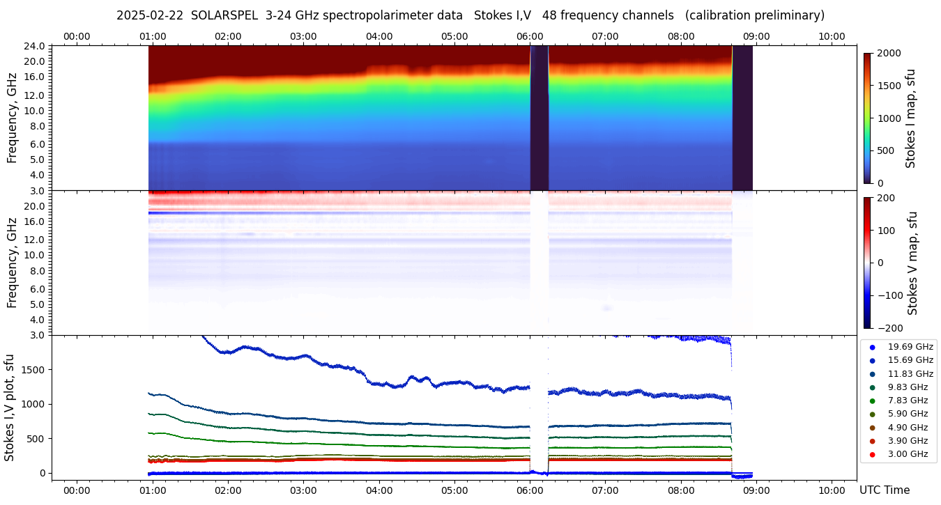Click the UTC Time axis label
941x505 pixels.
coord(884,490)
